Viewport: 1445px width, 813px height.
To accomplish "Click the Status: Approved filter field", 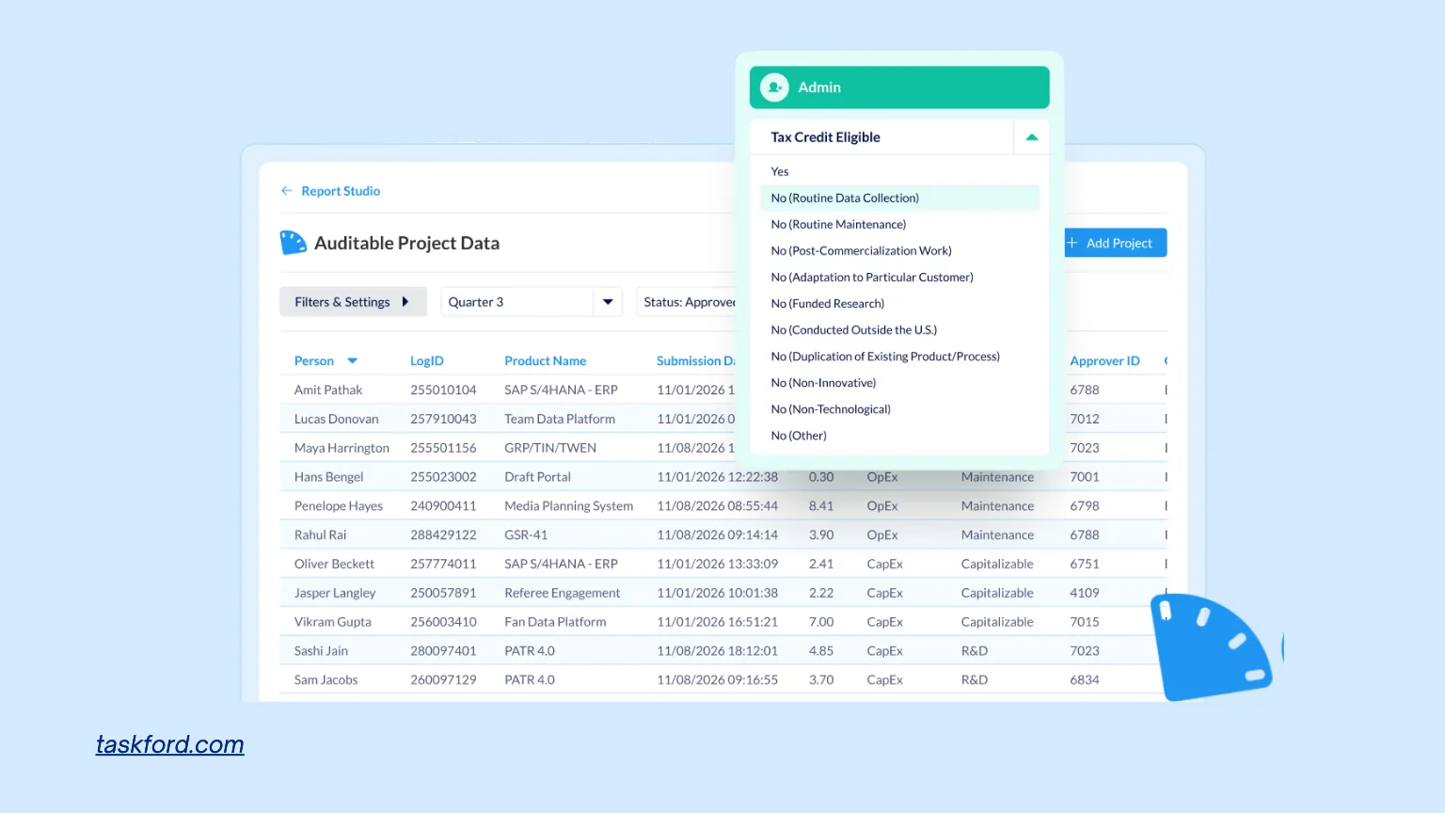I will tap(688, 302).
